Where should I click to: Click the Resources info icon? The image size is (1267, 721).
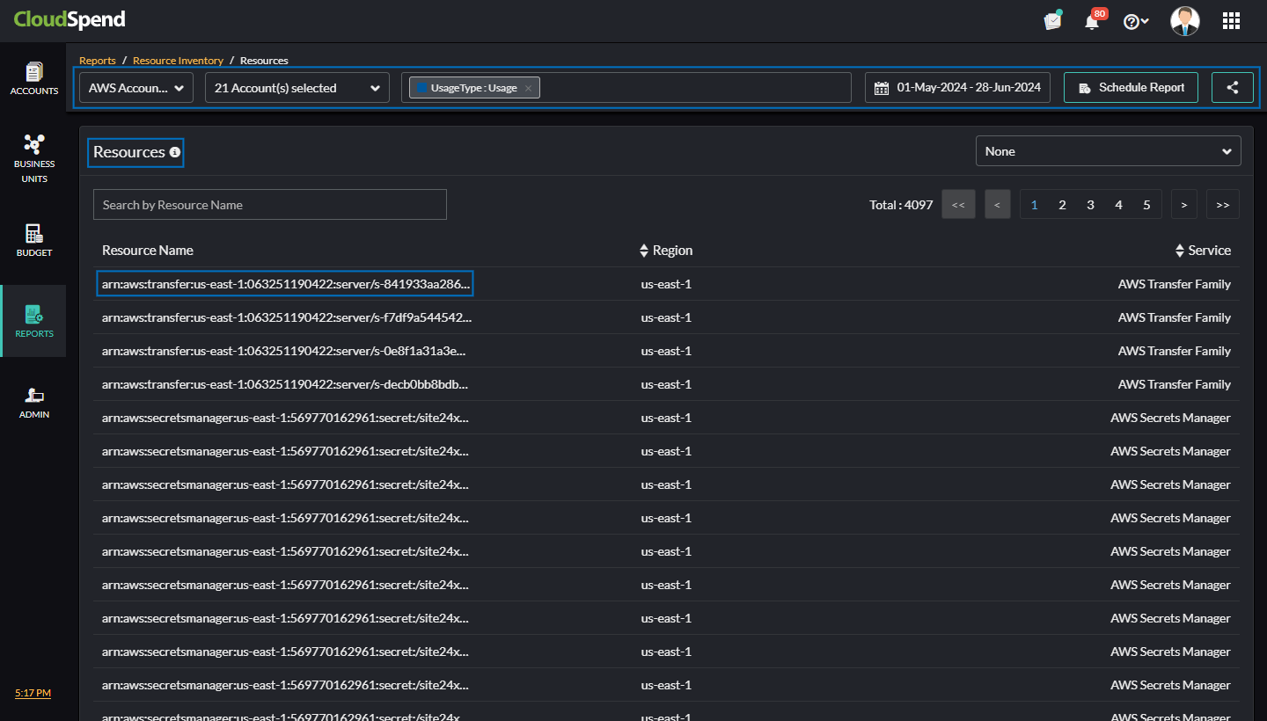[x=175, y=153]
